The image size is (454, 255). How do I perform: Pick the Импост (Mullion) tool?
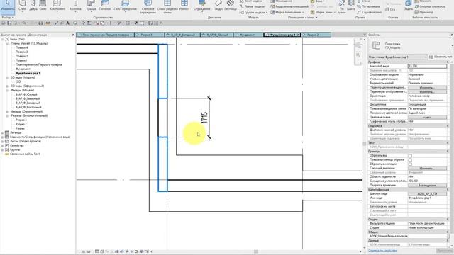point(184,6)
